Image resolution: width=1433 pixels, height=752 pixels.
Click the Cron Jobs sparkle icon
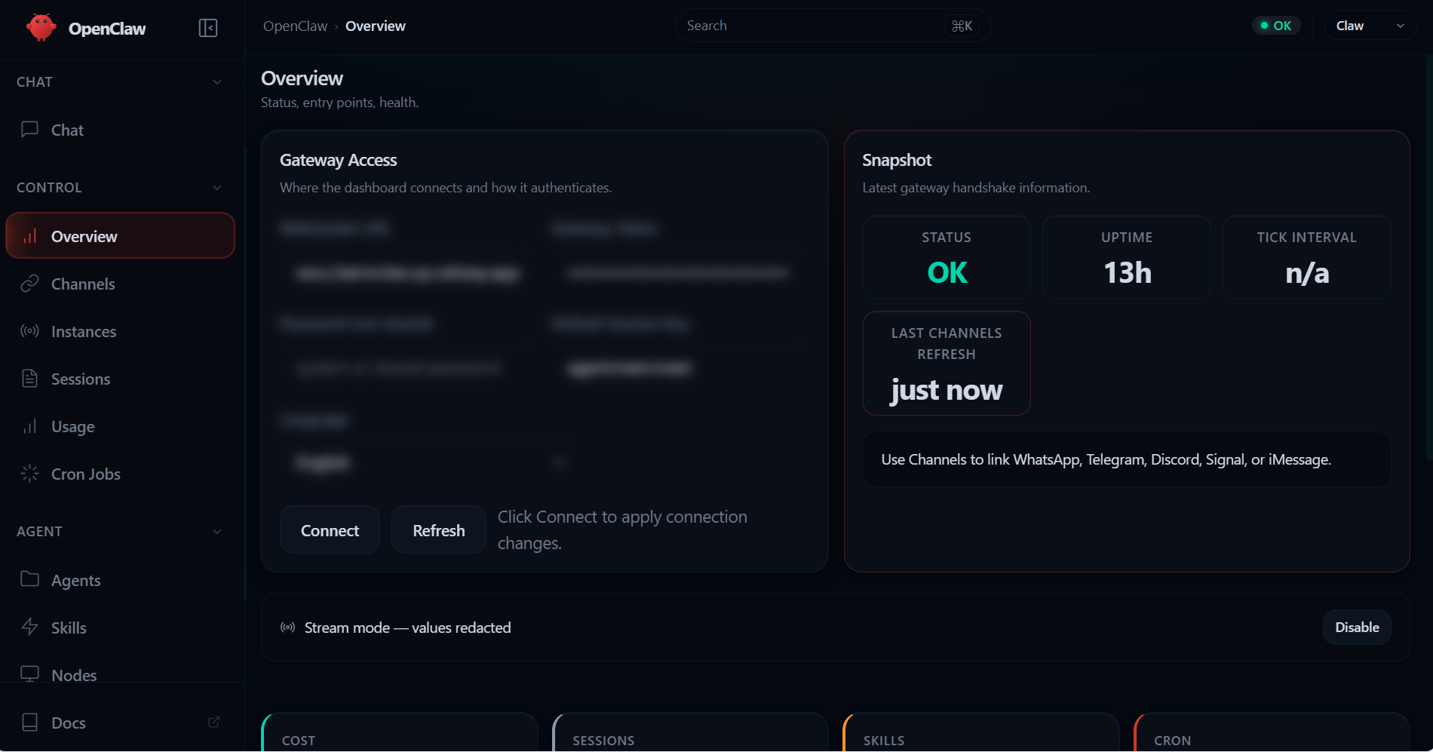pyautogui.click(x=29, y=474)
